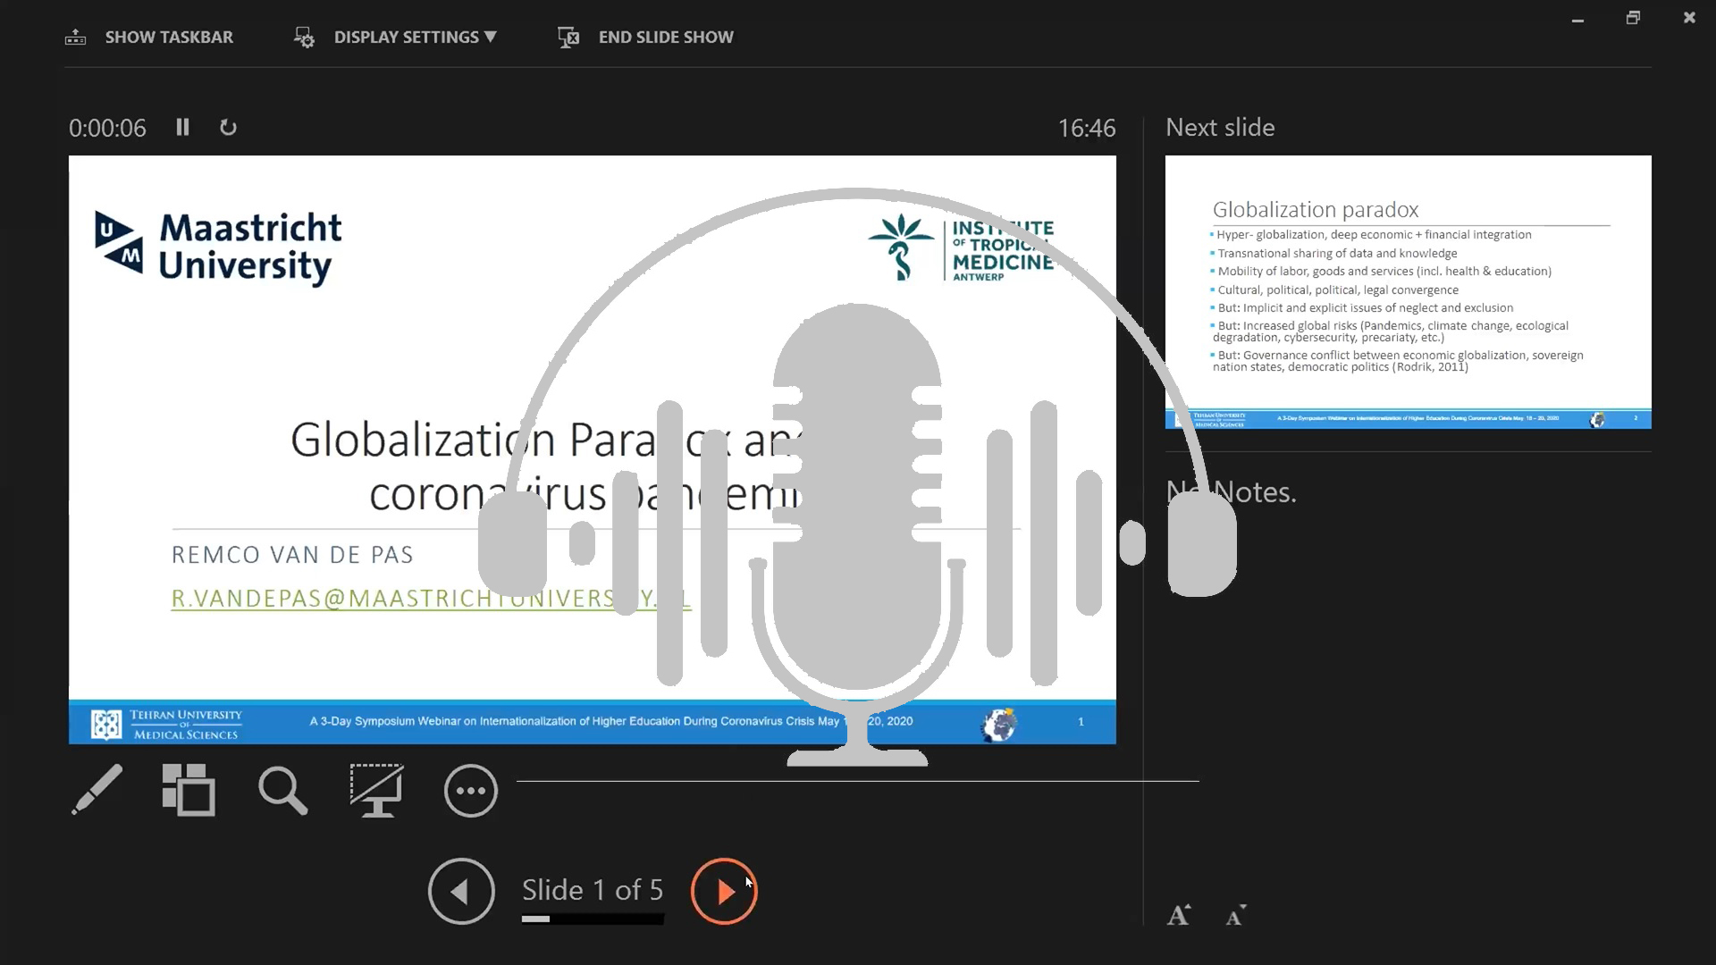The width and height of the screenshot is (1716, 965).
Task: Click the End Slide Show icon
Action: pos(568,38)
